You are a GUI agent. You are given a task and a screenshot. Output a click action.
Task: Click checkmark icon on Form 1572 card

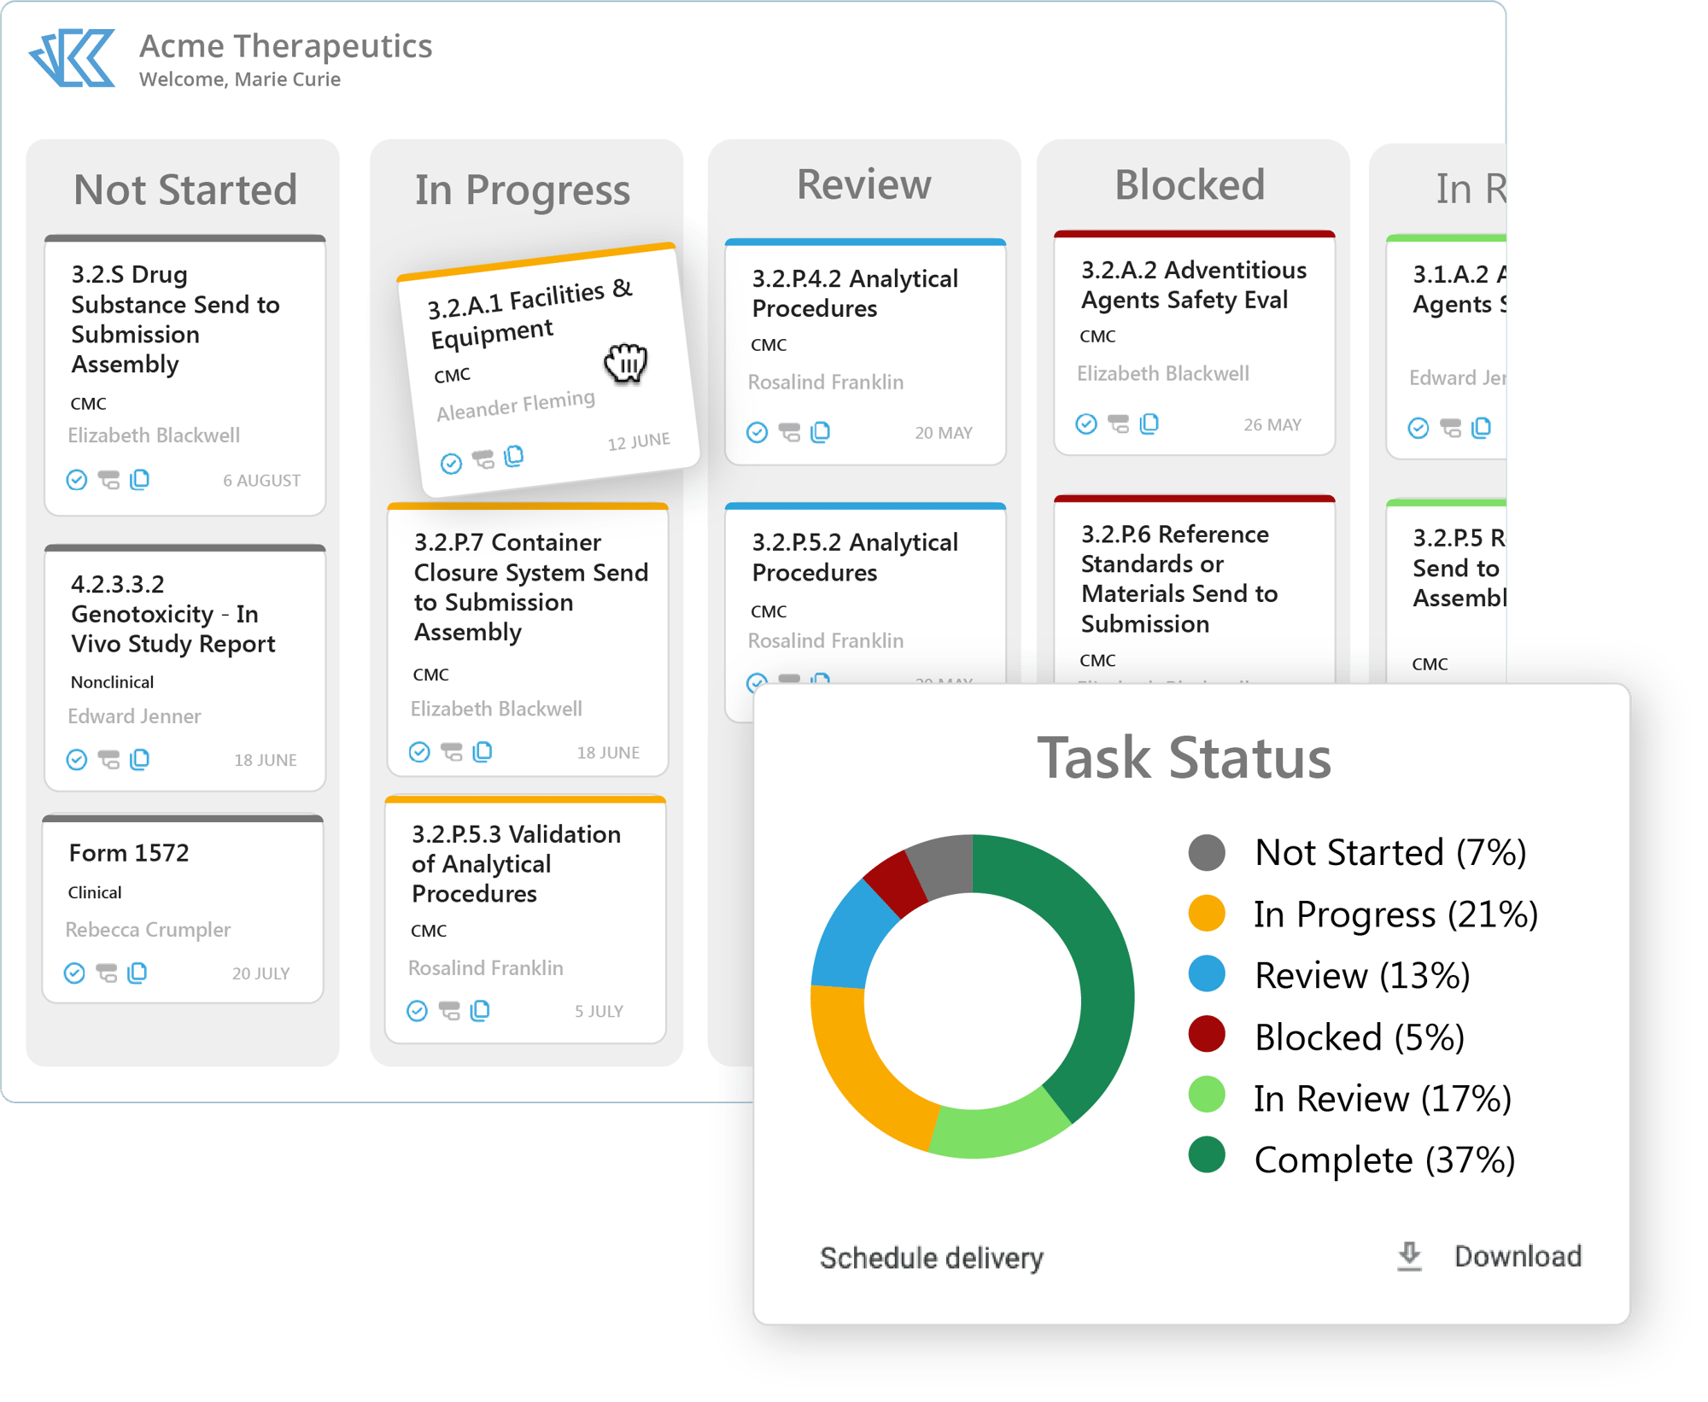pyautogui.click(x=74, y=973)
